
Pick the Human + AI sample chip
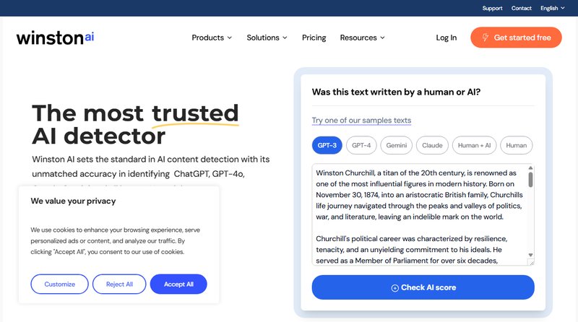pyautogui.click(x=474, y=145)
